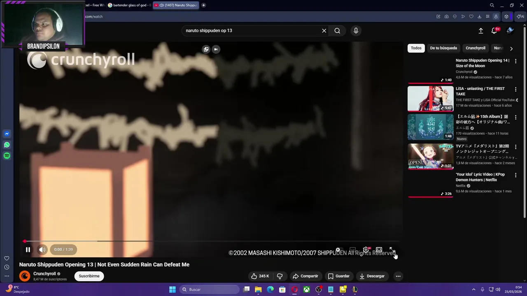527x296 pixels.
Task: Click the browser snapshot camera icon
Action: [447, 17]
